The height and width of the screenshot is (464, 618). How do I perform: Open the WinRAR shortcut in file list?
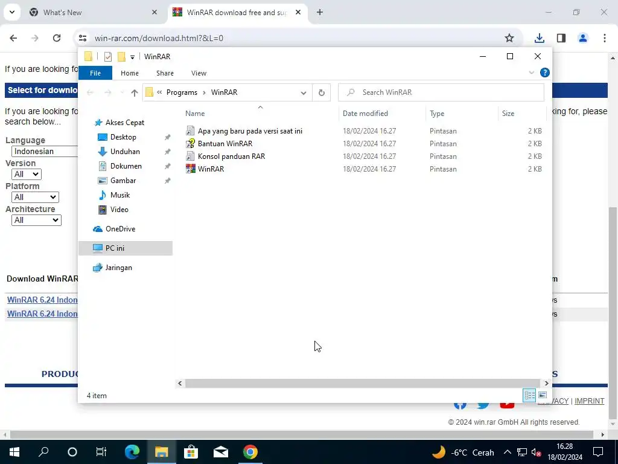(x=211, y=169)
